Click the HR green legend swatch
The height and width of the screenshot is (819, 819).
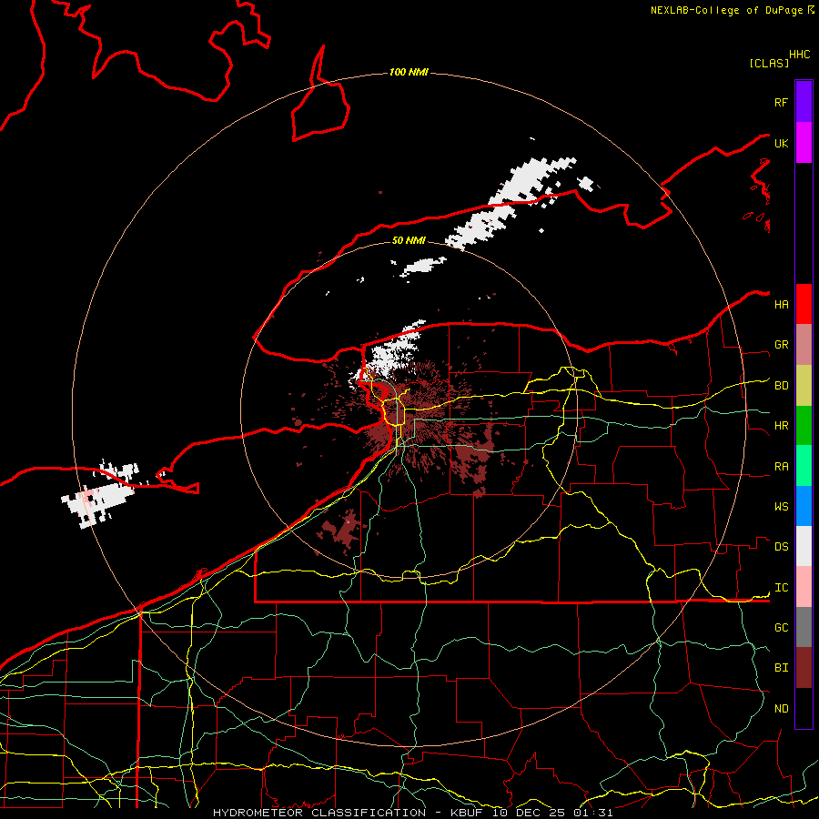point(804,425)
